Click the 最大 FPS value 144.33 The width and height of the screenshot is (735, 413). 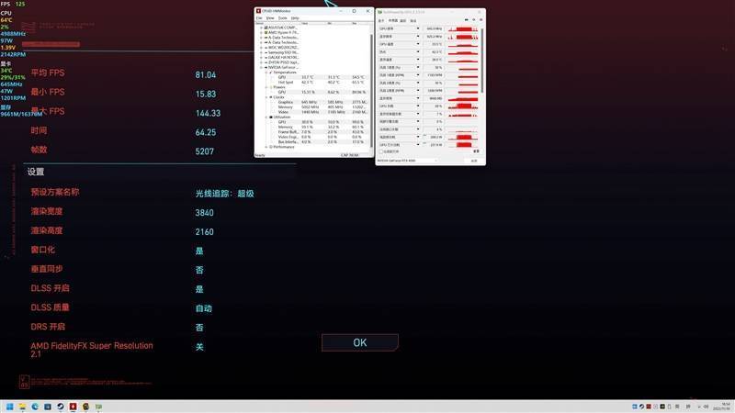(x=208, y=113)
